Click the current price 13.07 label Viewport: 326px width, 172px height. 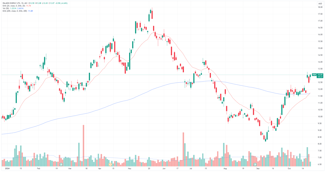click(x=320, y=75)
